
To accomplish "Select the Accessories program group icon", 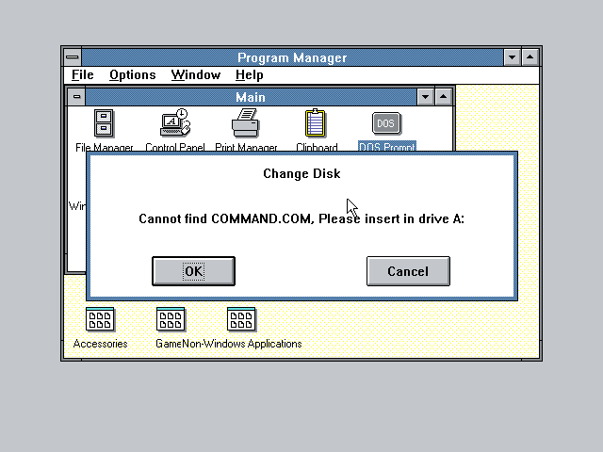I will 100,319.
